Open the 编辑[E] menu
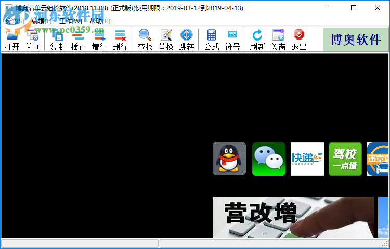 (42, 21)
